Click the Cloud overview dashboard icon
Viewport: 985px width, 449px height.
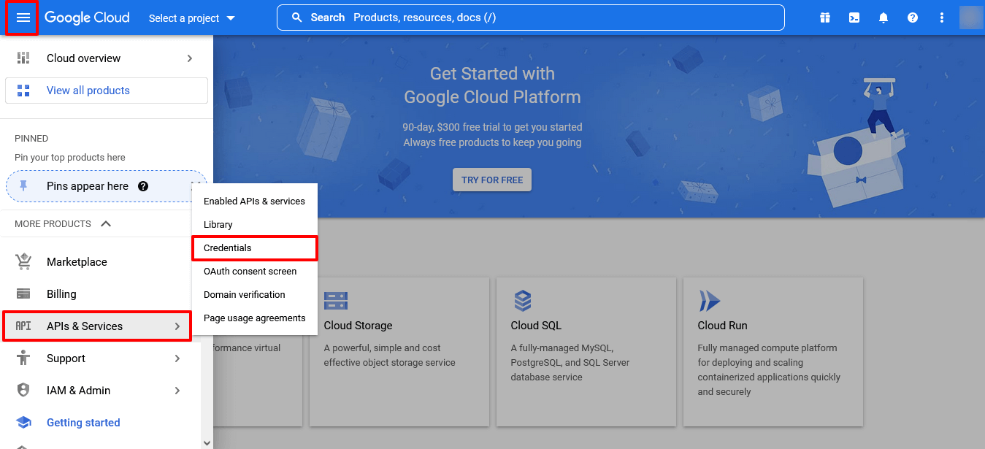23,58
